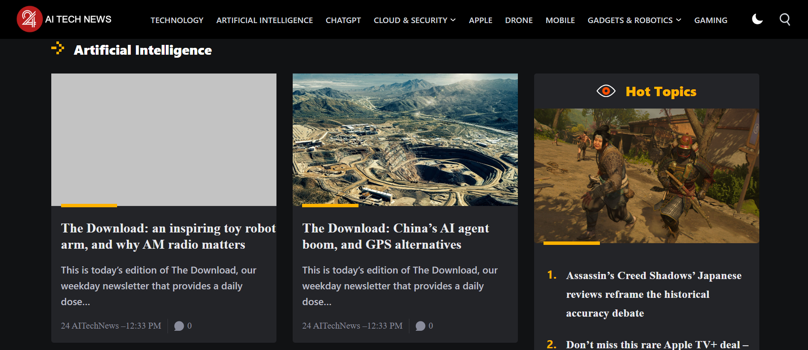
Task: Go to the ChatGPT section
Action: pos(343,20)
